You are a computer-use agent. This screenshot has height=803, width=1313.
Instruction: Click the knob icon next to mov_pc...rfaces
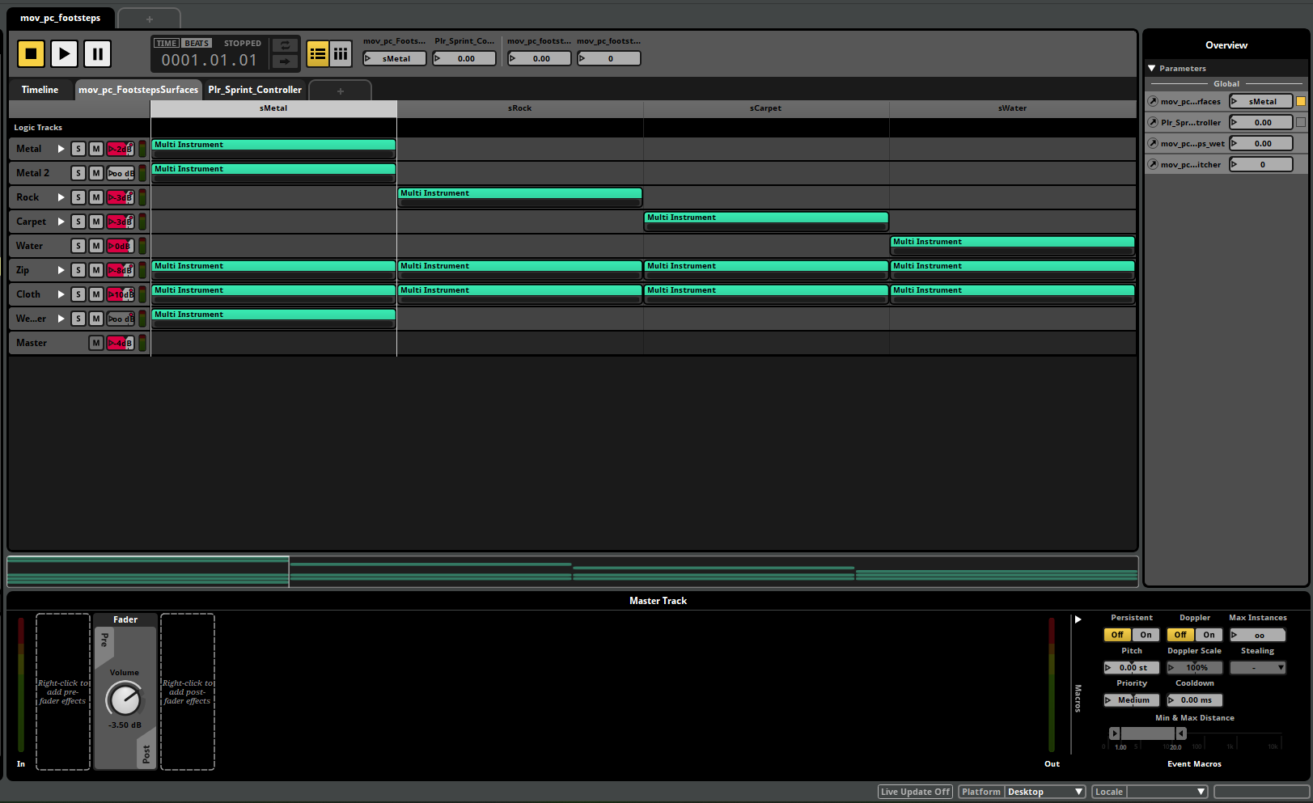coord(1153,101)
